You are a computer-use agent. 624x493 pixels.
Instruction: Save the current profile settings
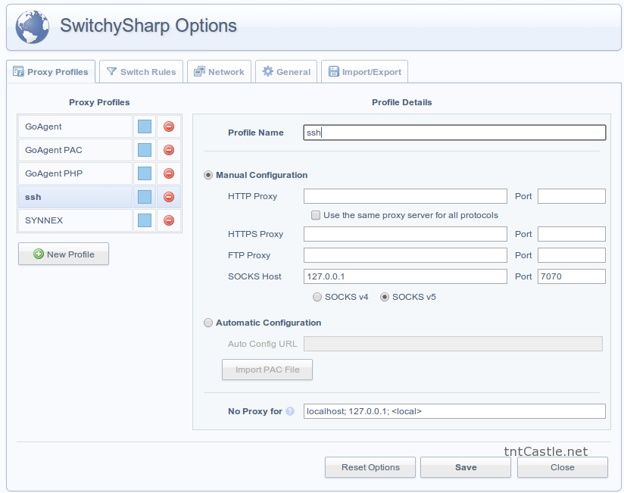point(465,467)
